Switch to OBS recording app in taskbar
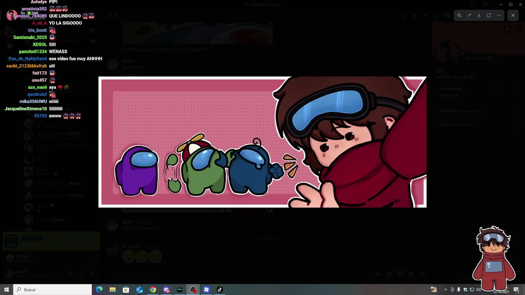Viewport: 525px width, 295px height. tap(193, 290)
